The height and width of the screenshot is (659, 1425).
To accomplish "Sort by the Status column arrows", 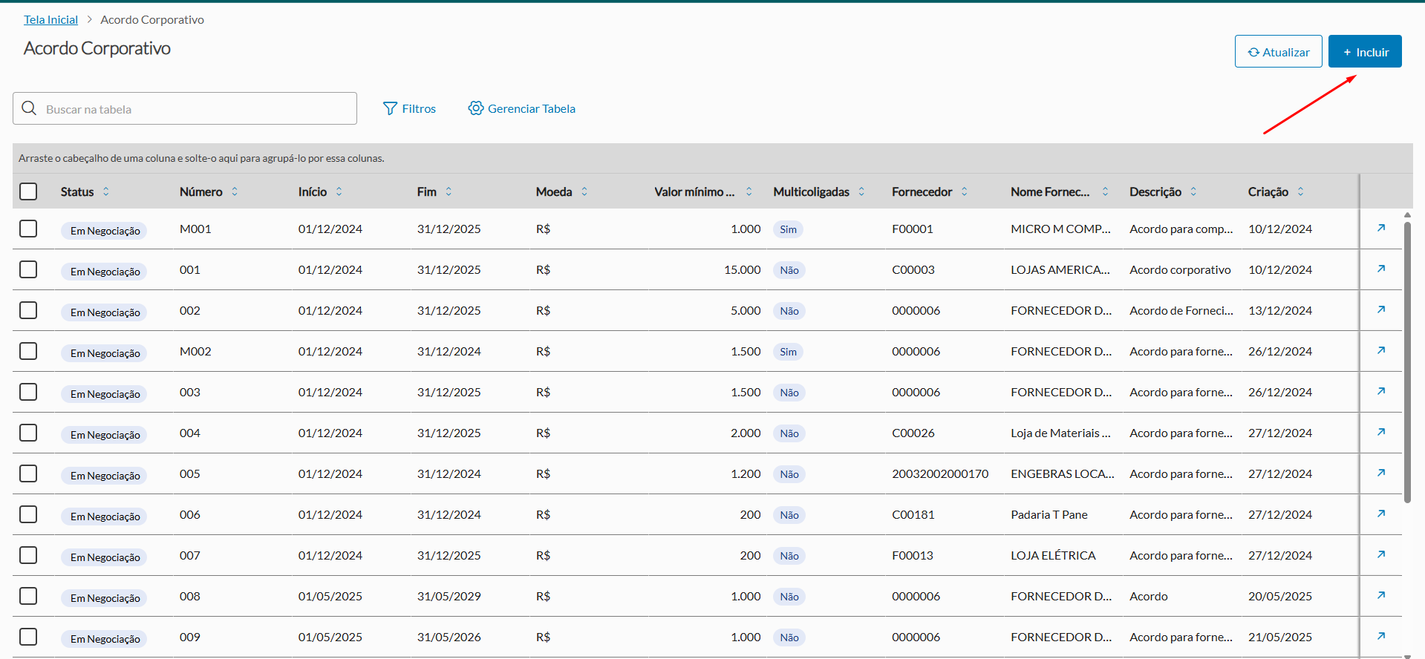I will pos(106,191).
